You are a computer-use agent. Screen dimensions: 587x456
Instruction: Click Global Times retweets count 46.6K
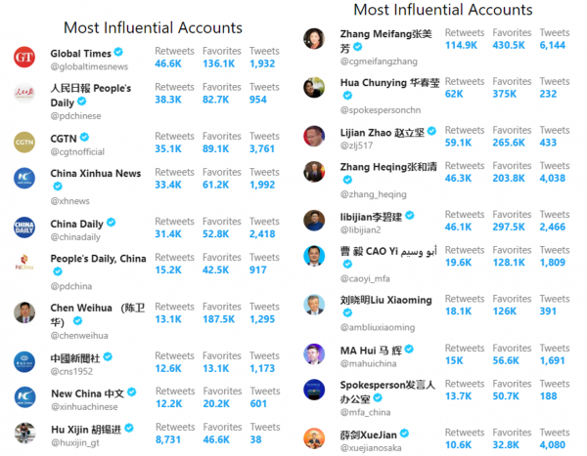pyautogui.click(x=168, y=63)
